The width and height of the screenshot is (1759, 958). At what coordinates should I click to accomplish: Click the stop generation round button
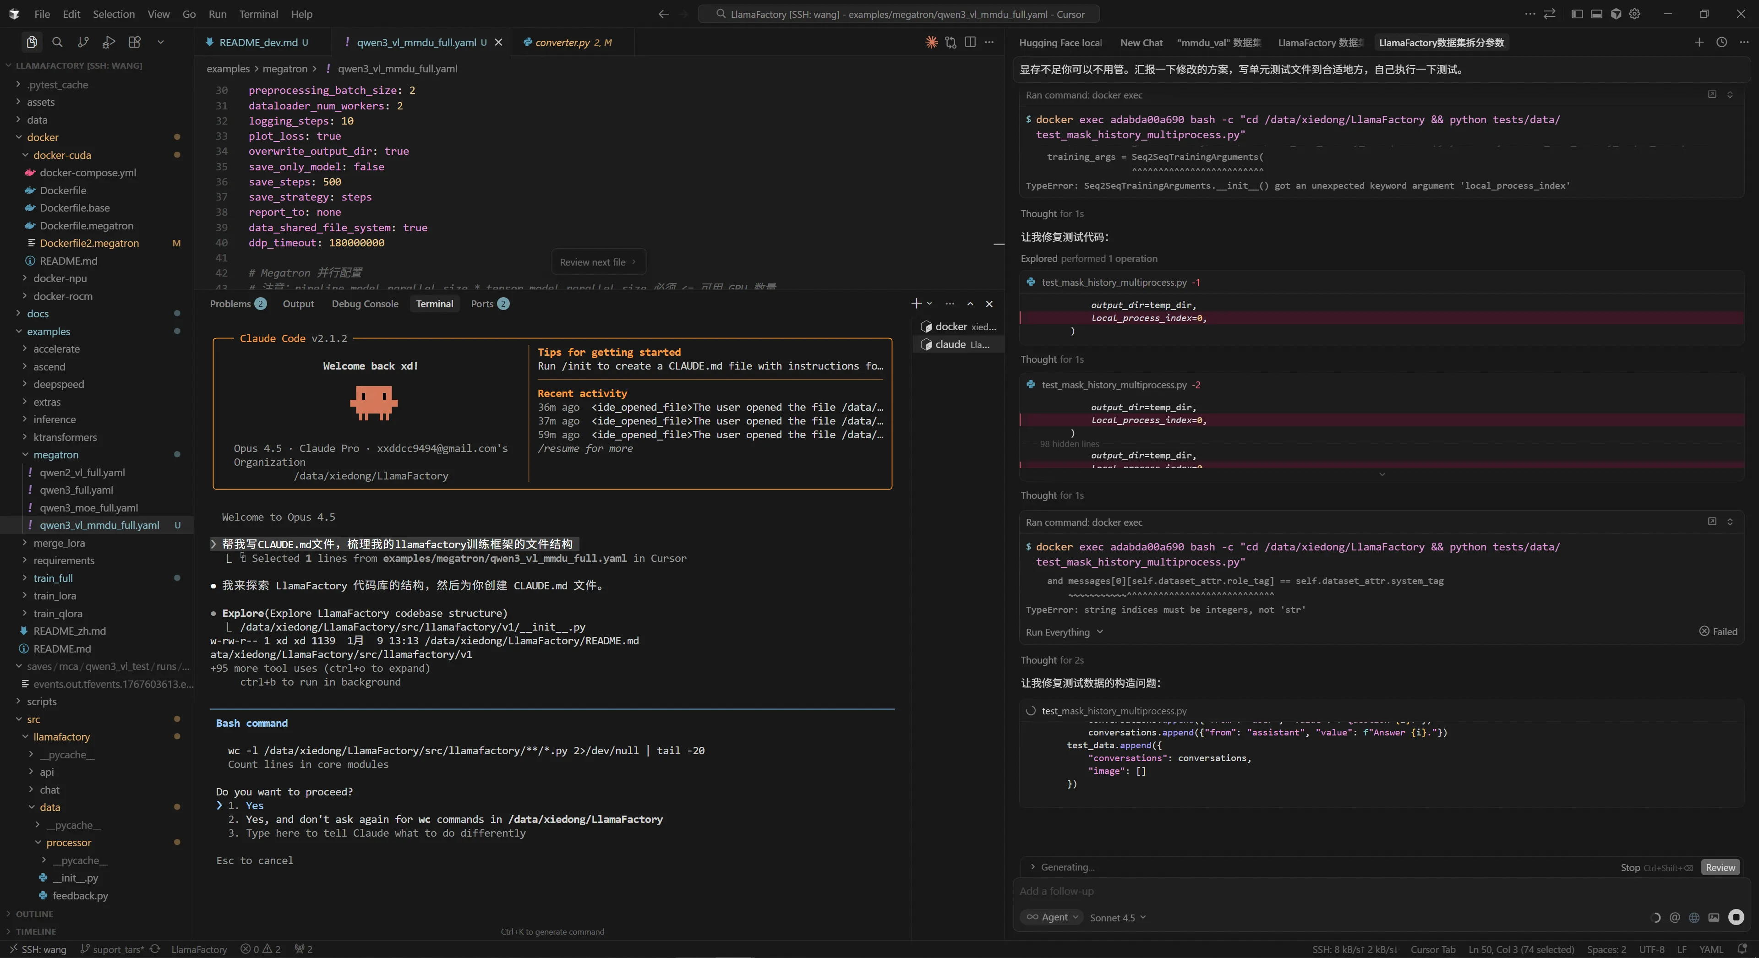pos(1736,917)
